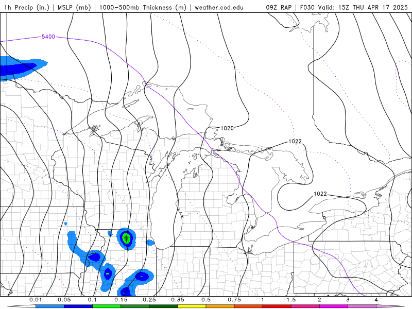Click the orange 0.5 colorbar segment
Image resolution: width=412 pixels, height=309 pixels.
[220, 306]
